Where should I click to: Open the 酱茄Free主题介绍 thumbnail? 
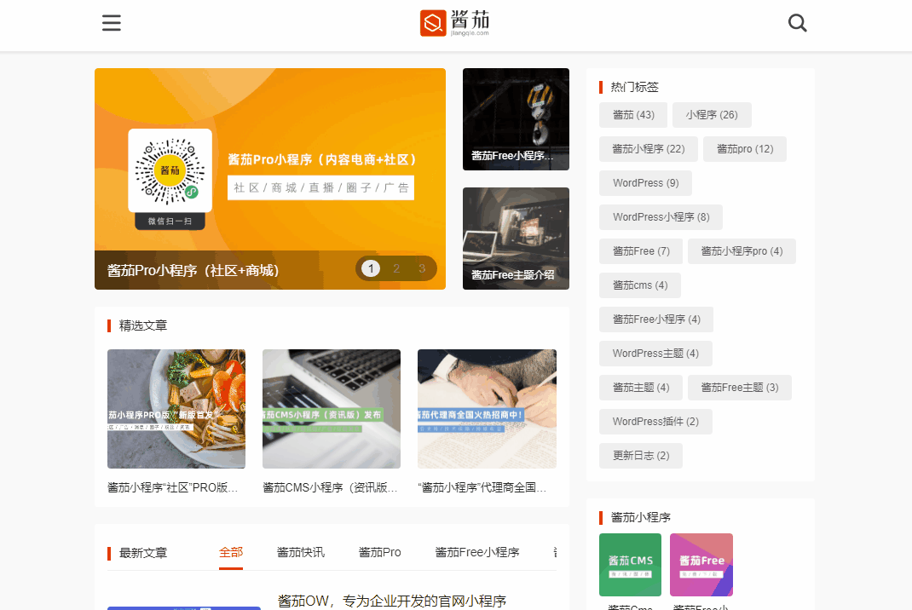click(516, 239)
